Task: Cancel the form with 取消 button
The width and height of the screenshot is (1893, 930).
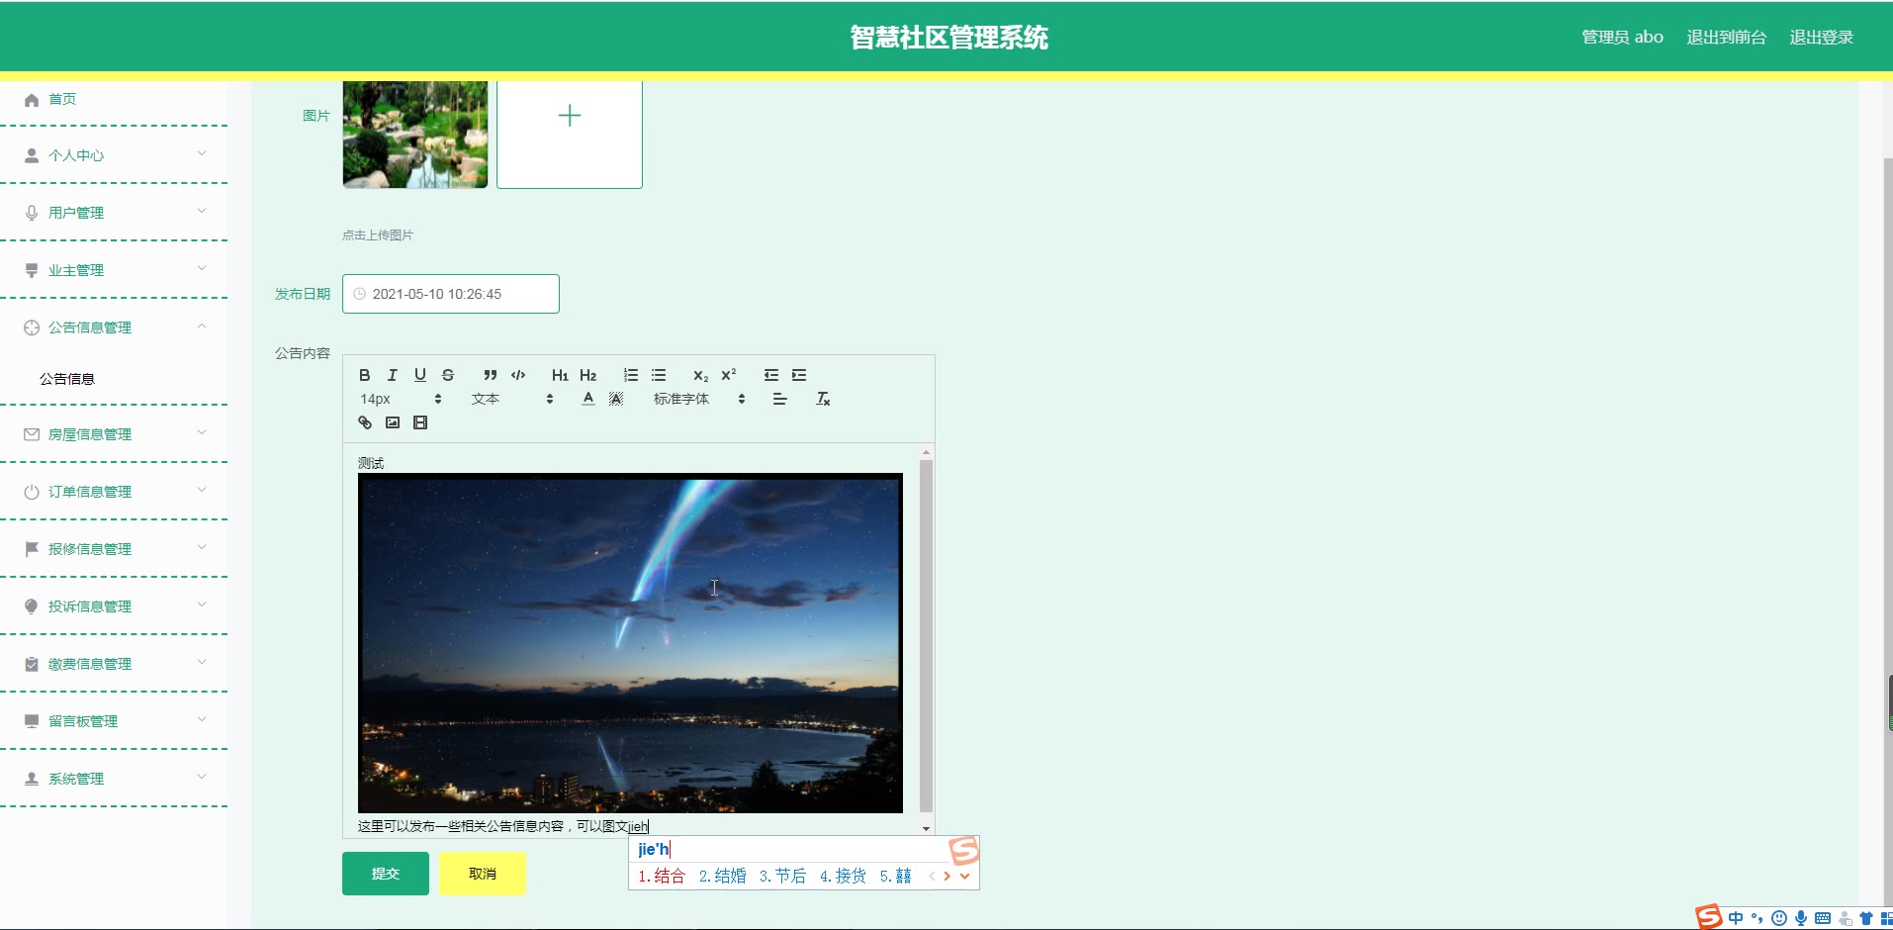Action: coord(483,874)
